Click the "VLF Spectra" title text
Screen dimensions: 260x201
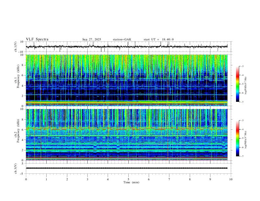[37, 39]
